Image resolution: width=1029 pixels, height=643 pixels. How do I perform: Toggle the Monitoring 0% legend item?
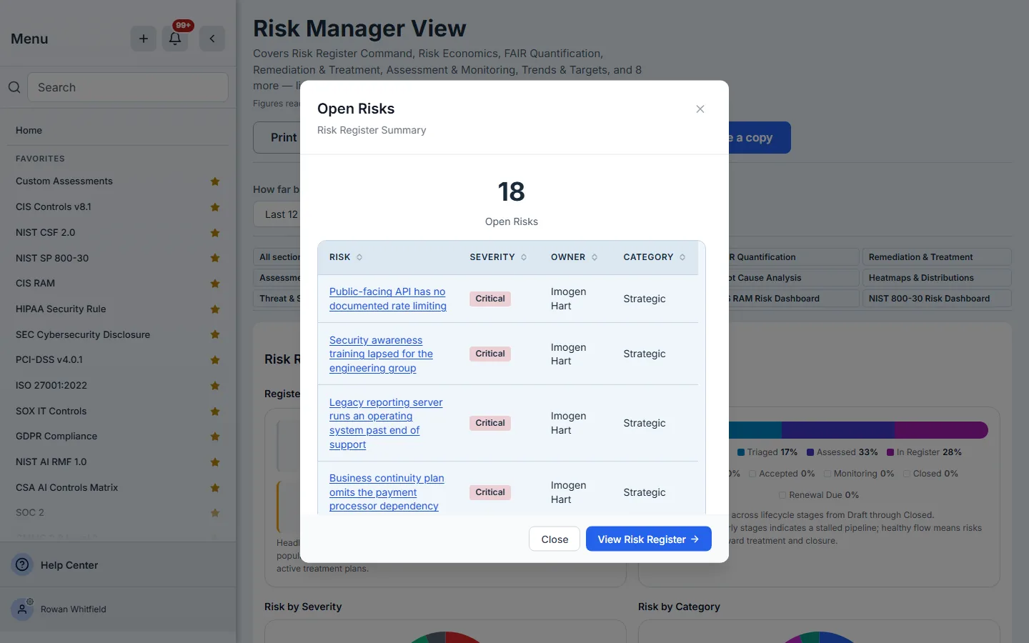click(x=859, y=474)
